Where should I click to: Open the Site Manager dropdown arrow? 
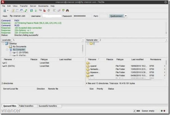(8, 10)
